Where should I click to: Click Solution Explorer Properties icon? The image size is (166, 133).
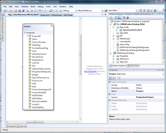[x=111, y=18]
